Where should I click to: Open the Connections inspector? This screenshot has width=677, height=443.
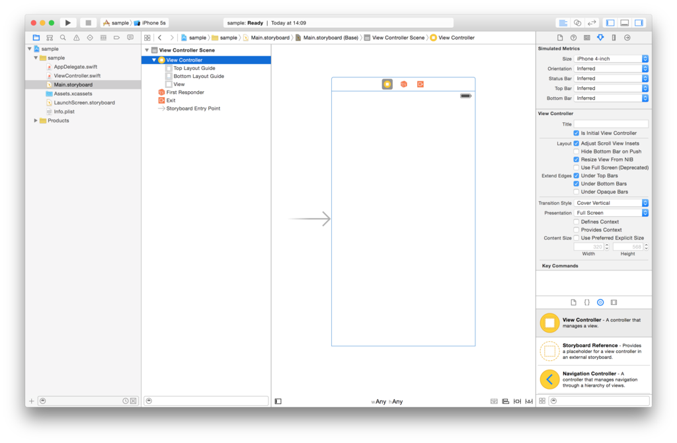click(627, 38)
